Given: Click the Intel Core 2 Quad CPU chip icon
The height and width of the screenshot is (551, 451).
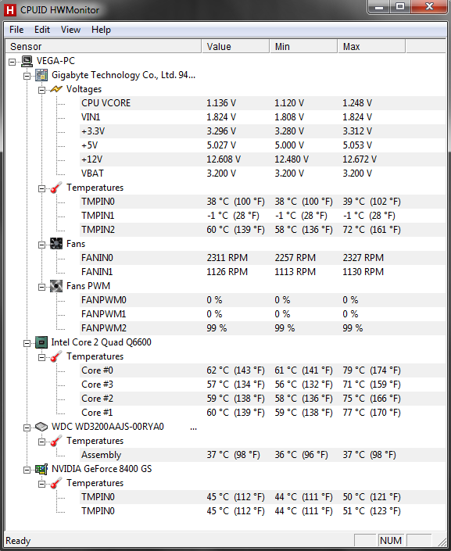Looking at the screenshot, I should pyautogui.click(x=41, y=342).
